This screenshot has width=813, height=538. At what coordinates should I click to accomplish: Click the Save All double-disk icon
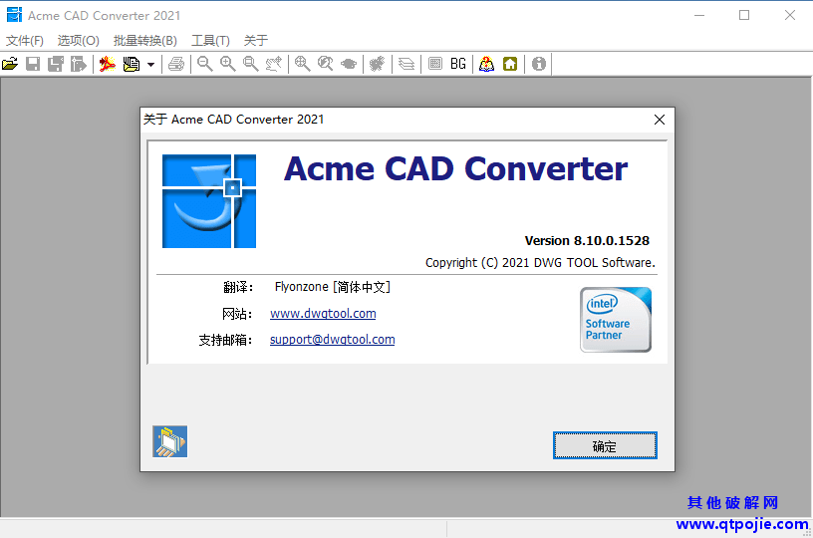pos(56,64)
